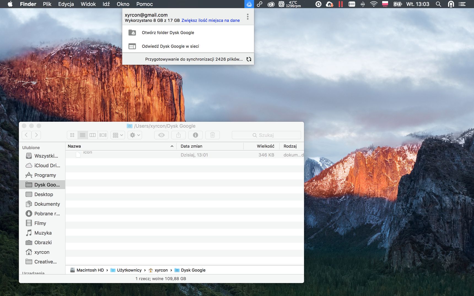Open xyrcon home folder in sidebar
The image size is (474, 296).
coord(42,252)
